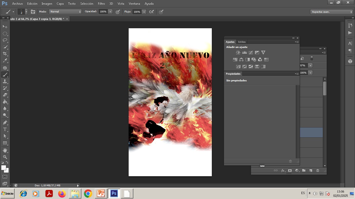355x199 pixels.
Task: Switch to the Estilos tab
Action: tap(242, 42)
